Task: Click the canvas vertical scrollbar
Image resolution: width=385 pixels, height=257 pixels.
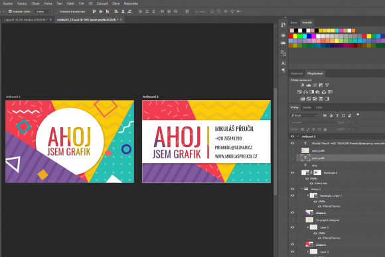Action: pos(275,142)
